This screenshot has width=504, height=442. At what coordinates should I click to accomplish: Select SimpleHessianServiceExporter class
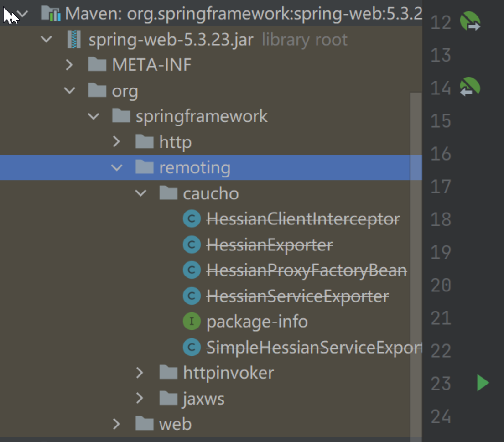coord(314,348)
